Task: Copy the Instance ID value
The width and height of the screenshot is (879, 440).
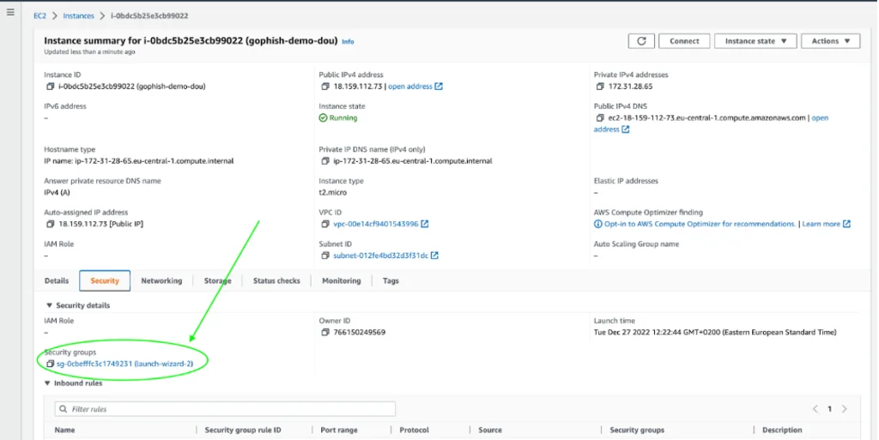Action: tap(50, 87)
